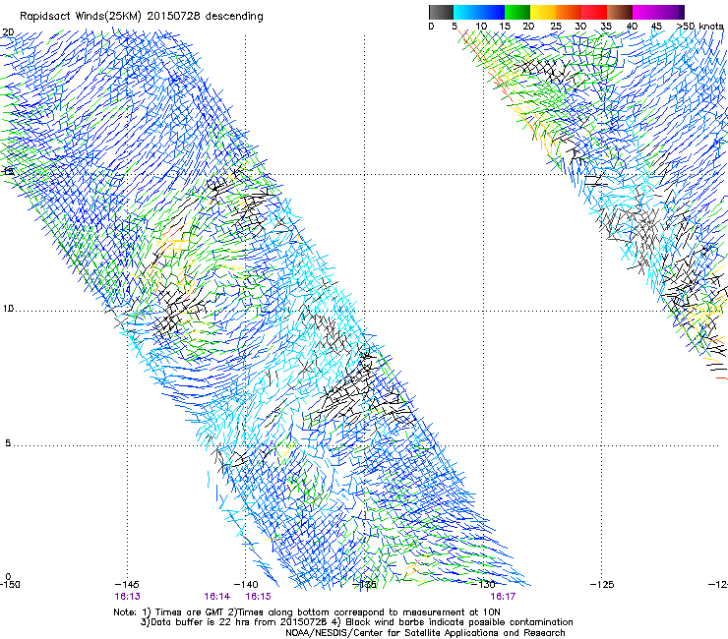728x639 pixels.
Task: Click the latitude '10' label on the left axis
Action: pyautogui.click(x=8, y=309)
